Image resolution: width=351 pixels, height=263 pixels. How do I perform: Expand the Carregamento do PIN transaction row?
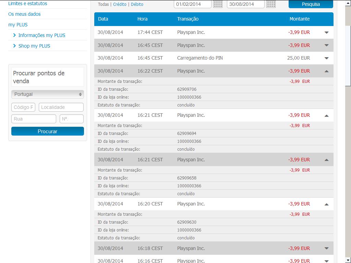(326, 58)
